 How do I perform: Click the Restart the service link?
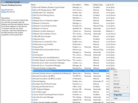point(4,12)
